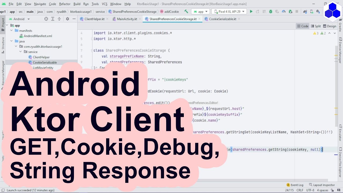Switch editor to Code view mode

tap(303, 26)
